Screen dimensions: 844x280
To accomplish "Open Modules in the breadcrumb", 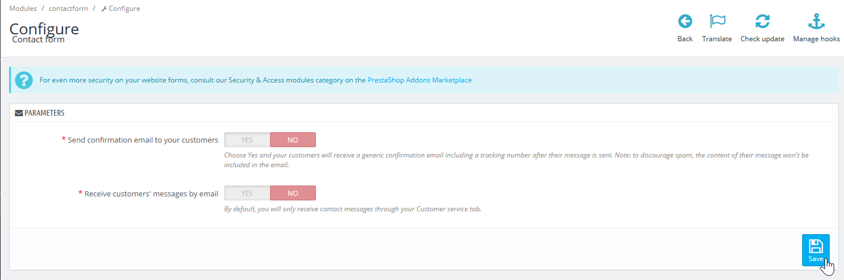I will (23, 9).
